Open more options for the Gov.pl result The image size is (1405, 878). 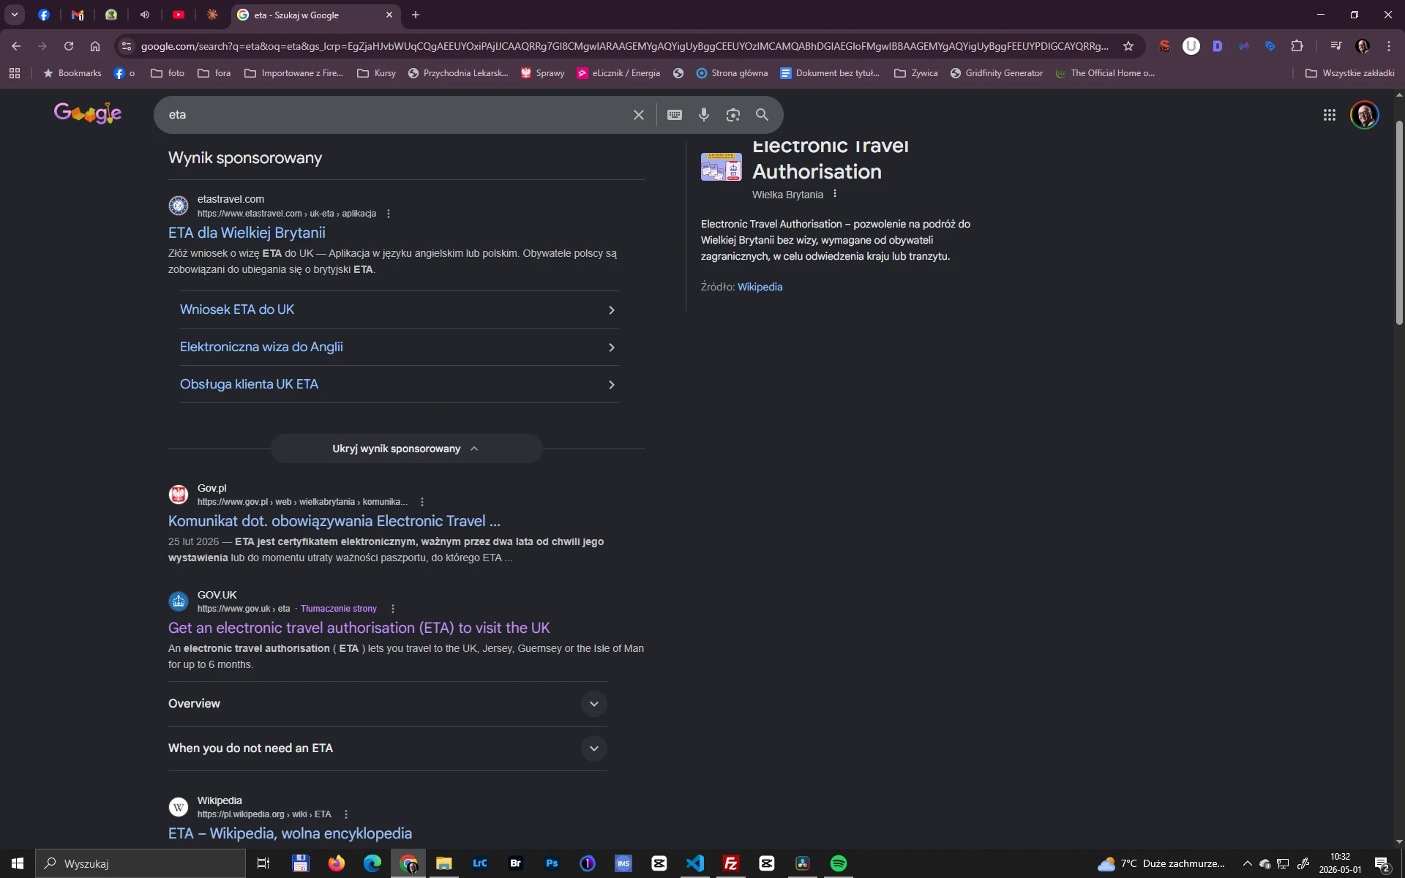pos(422,502)
